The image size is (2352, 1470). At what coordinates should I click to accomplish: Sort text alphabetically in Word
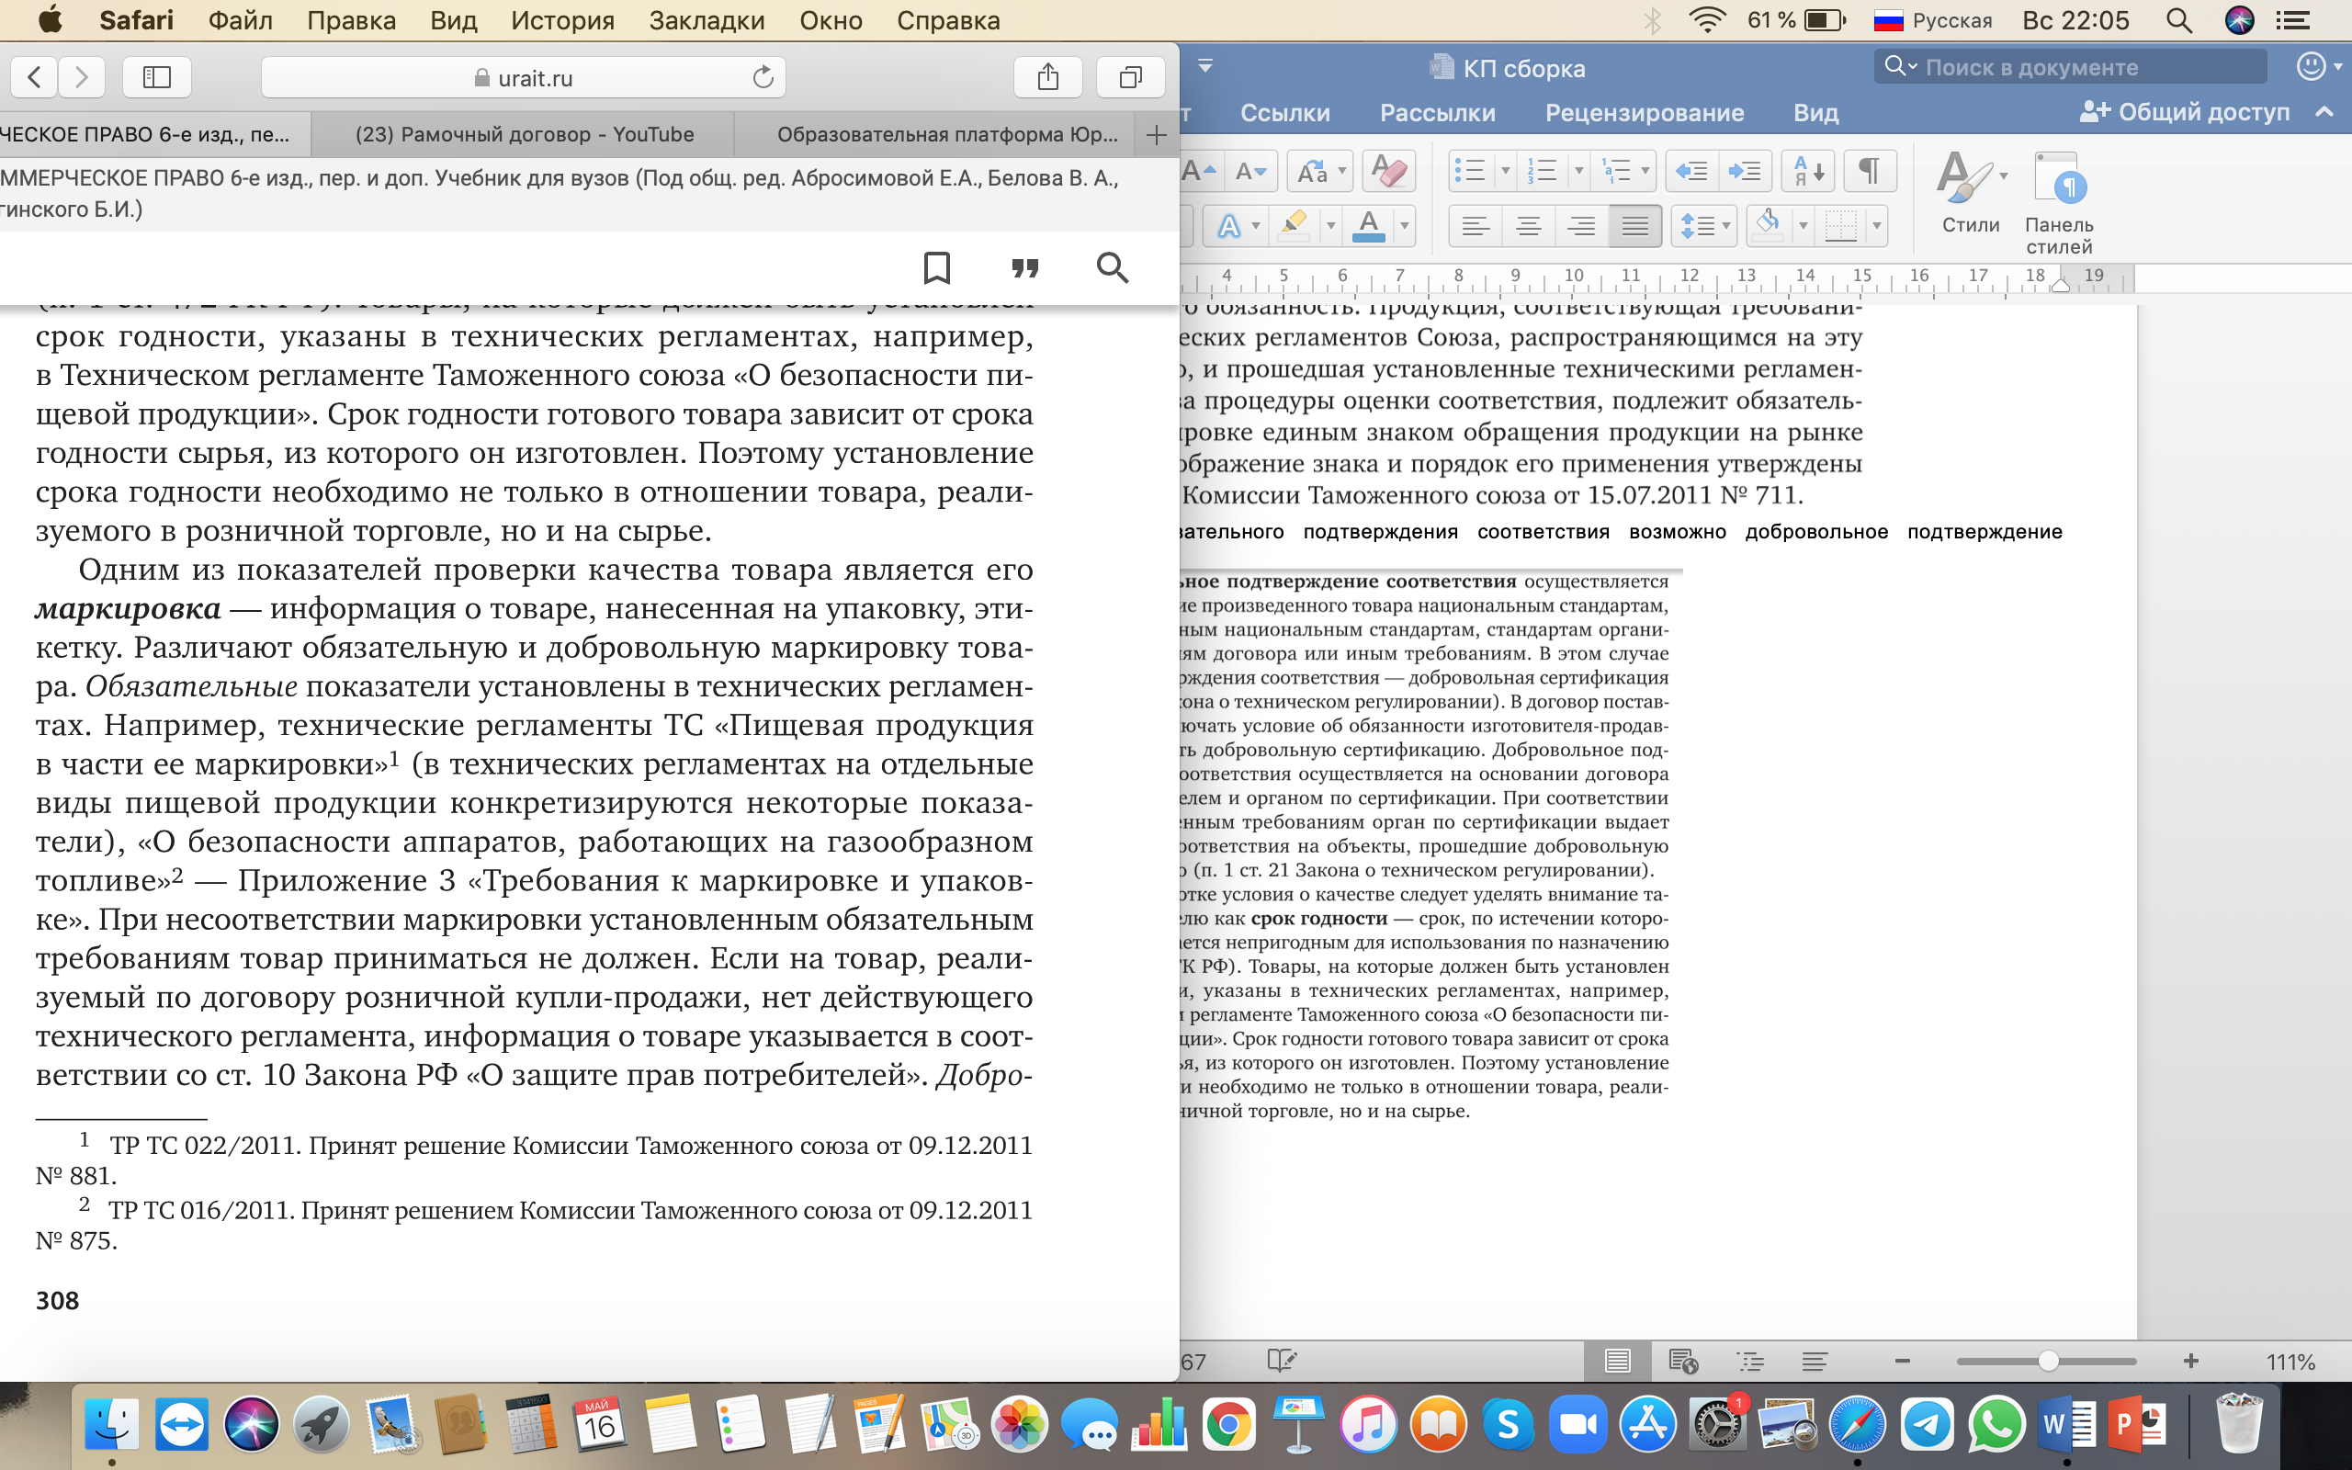(x=1808, y=172)
